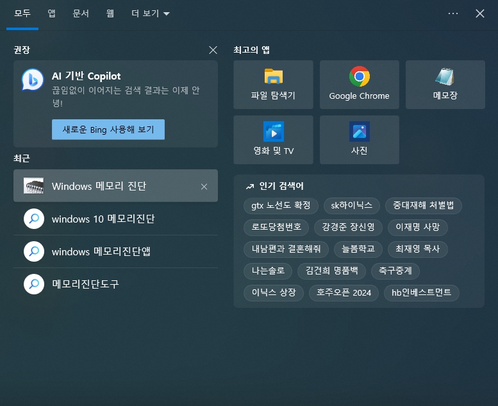Switch to the 앱 tab

(51, 13)
